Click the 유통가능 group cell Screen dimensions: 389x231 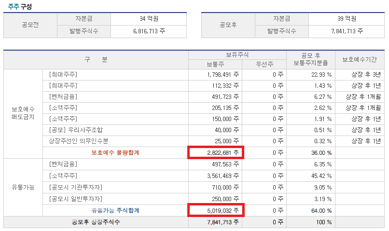[x=23, y=188]
